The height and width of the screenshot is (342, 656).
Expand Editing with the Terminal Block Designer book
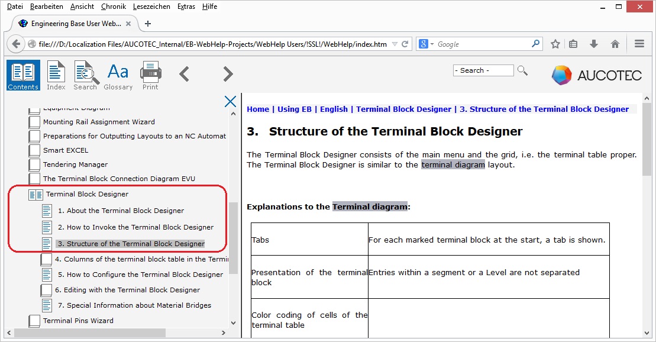point(46,290)
